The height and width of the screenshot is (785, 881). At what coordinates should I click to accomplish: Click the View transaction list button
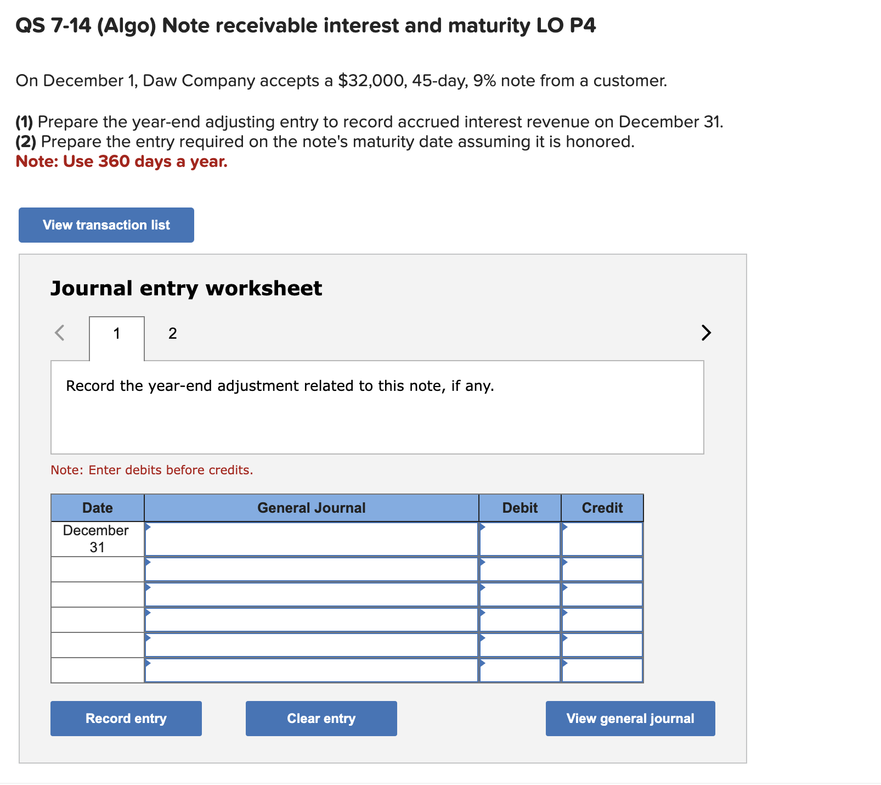106,225
